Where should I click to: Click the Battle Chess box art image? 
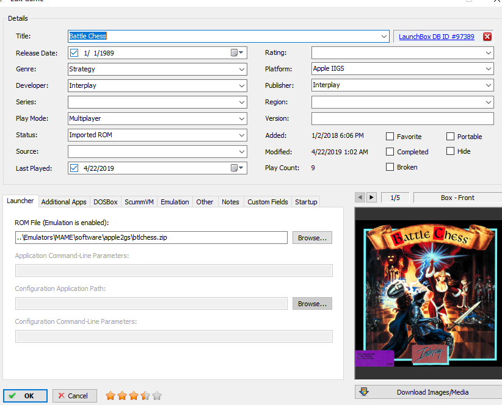(x=430, y=293)
